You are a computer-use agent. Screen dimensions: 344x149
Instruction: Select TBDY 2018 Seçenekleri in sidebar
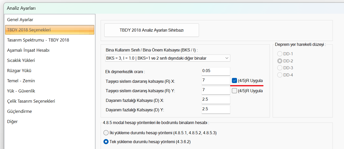tap(29, 30)
